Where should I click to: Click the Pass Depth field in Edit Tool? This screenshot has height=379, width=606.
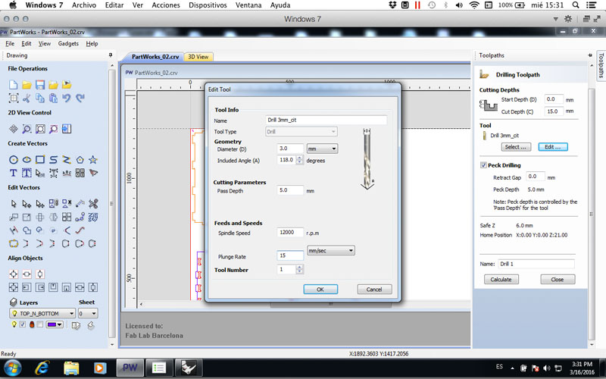(290, 190)
